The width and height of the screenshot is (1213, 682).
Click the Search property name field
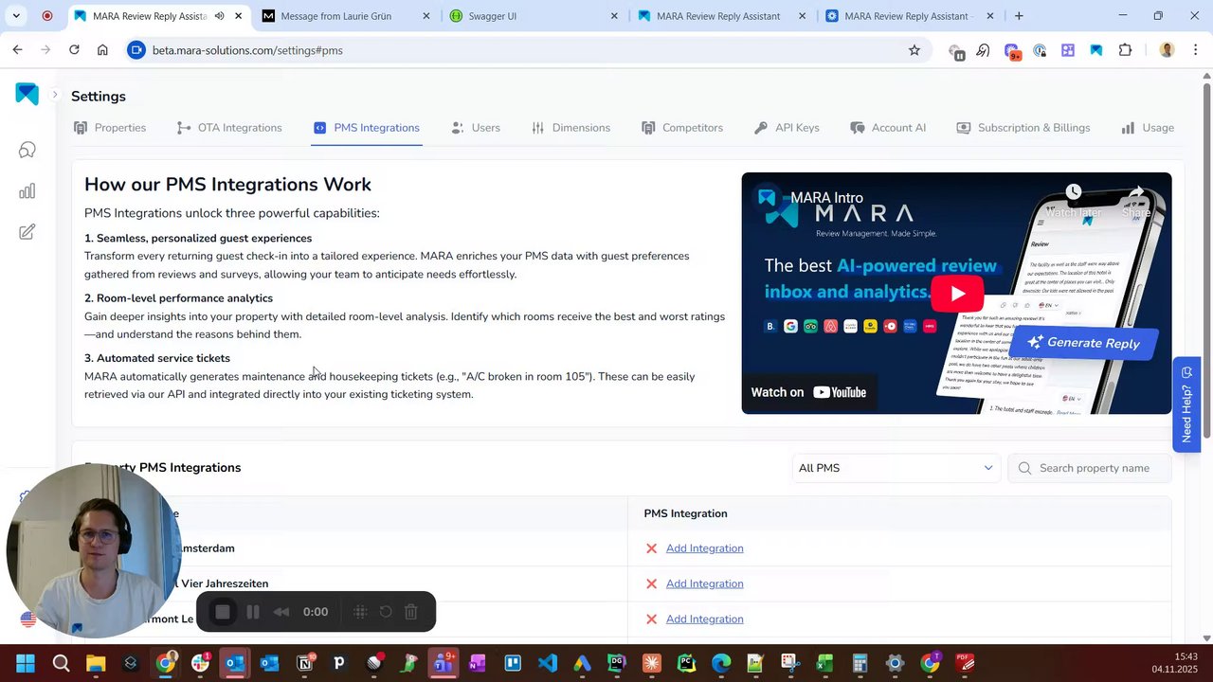coord(1090,468)
